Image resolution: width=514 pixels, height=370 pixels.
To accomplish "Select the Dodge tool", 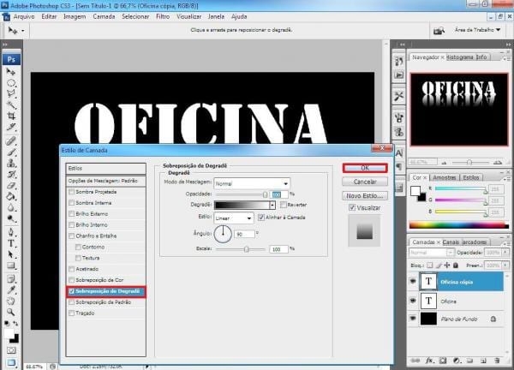I will coord(11,218).
